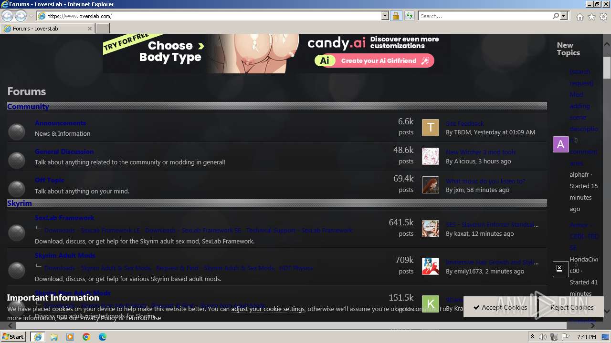Click the Accept Cookies button
Screen dimensions: 611x343
[x=500, y=307]
